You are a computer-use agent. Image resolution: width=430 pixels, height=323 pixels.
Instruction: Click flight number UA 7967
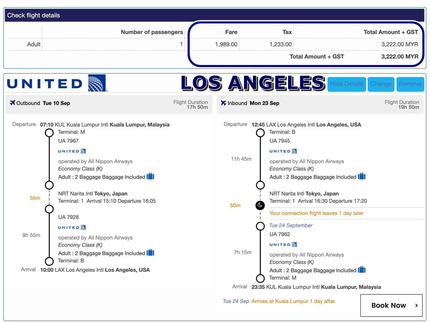pos(68,141)
